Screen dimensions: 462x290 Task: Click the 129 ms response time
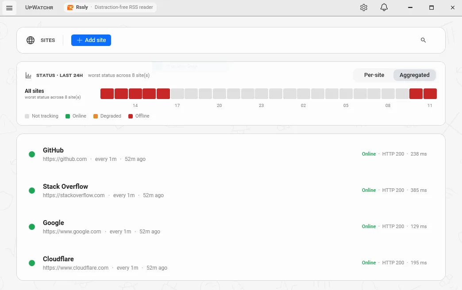419,226
